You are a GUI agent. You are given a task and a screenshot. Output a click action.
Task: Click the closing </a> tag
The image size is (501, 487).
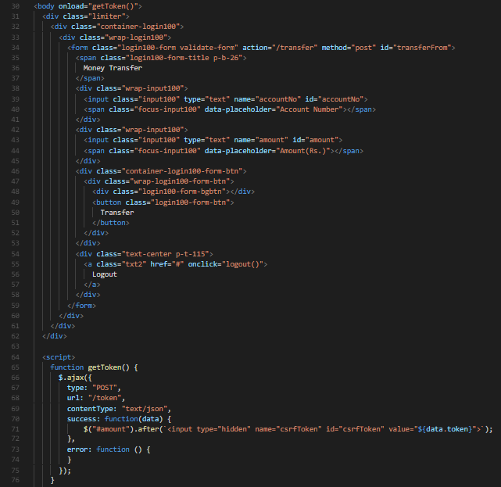[x=92, y=285]
